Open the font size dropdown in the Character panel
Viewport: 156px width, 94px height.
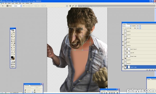[32, 90]
